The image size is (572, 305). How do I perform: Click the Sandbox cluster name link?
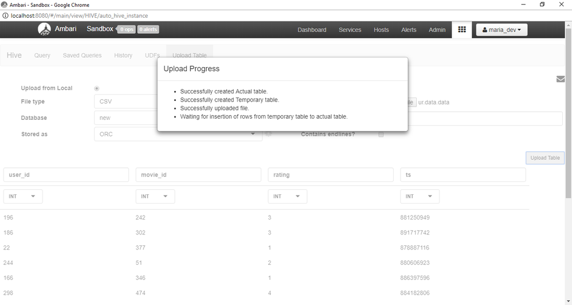(100, 29)
